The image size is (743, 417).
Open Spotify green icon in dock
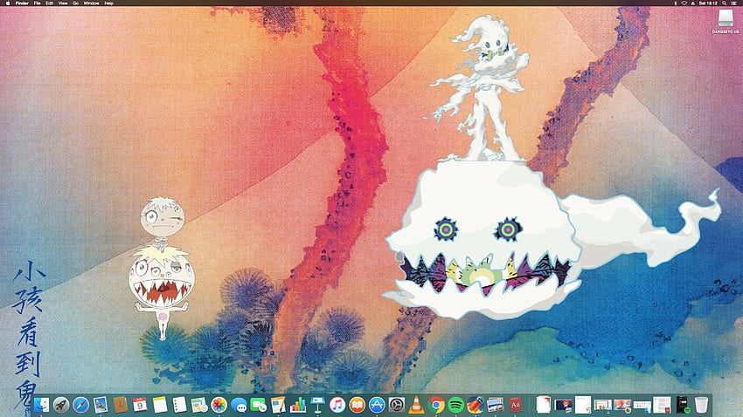point(455,405)
